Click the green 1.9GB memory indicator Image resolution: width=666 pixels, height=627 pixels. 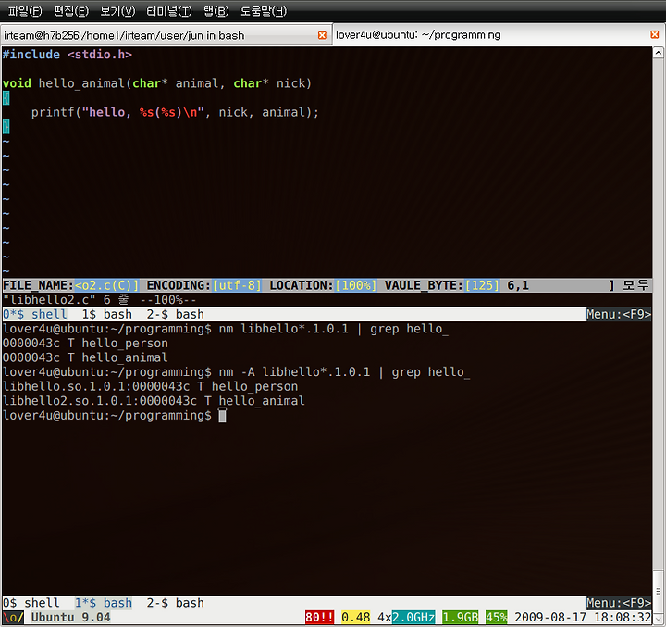pyautogui.click(x=460, y=617)
